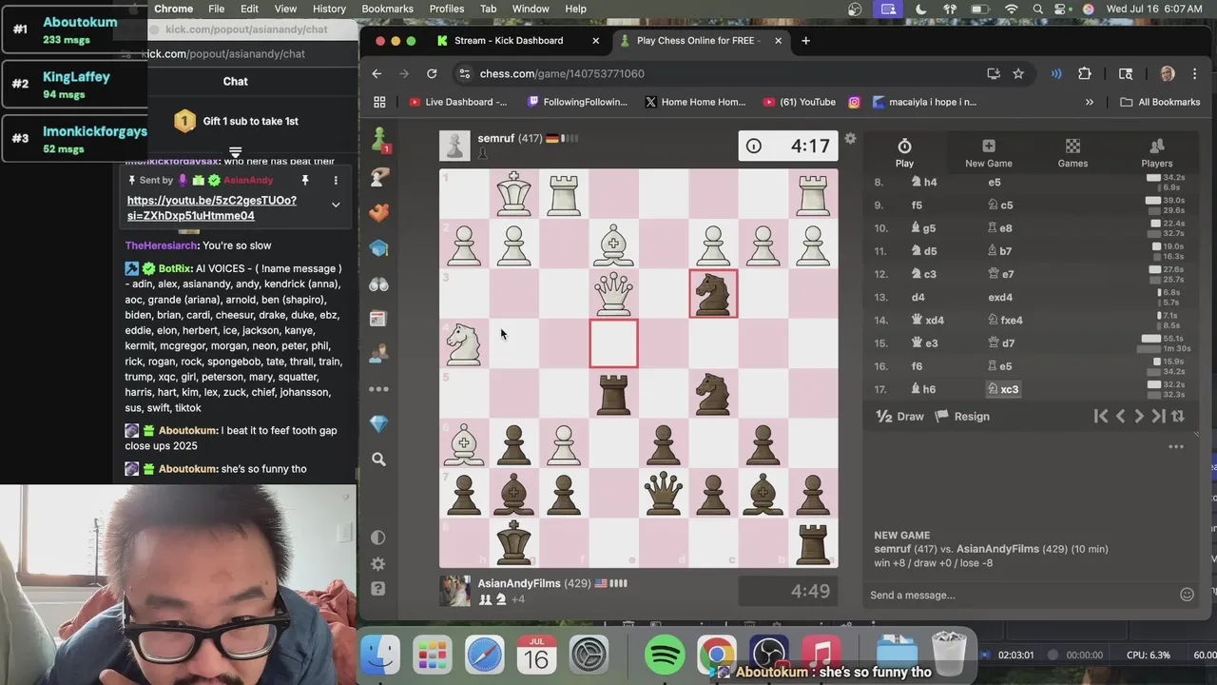
Task: Click the Chrome extensions puzzle icon
Action: [x=1085, y=73]
